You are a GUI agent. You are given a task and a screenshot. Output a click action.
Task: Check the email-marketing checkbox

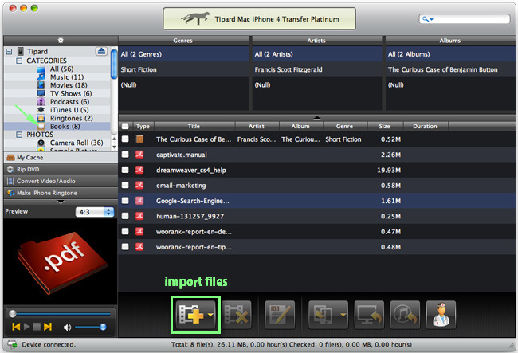tap(125, 185)
